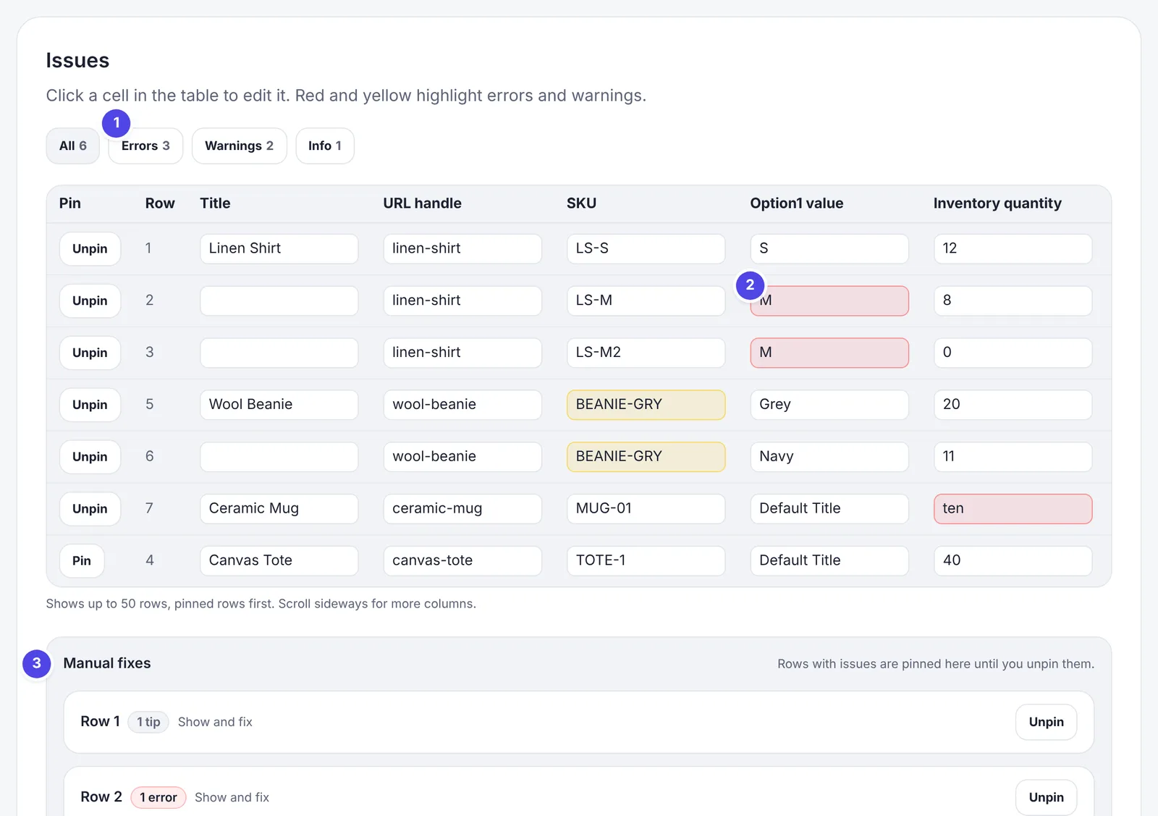Viewport: 1158px width, 816px height.
Task: Unpin table row 6 Navy beanie
Action: [90, 457]
